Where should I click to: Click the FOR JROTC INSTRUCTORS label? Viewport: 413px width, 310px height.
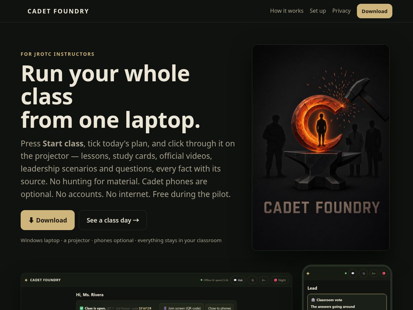point(57,54)
